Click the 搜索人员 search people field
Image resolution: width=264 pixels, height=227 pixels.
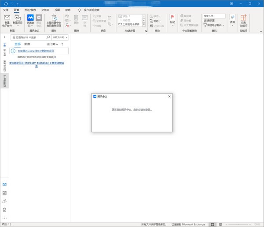click(x=213, y=16)
